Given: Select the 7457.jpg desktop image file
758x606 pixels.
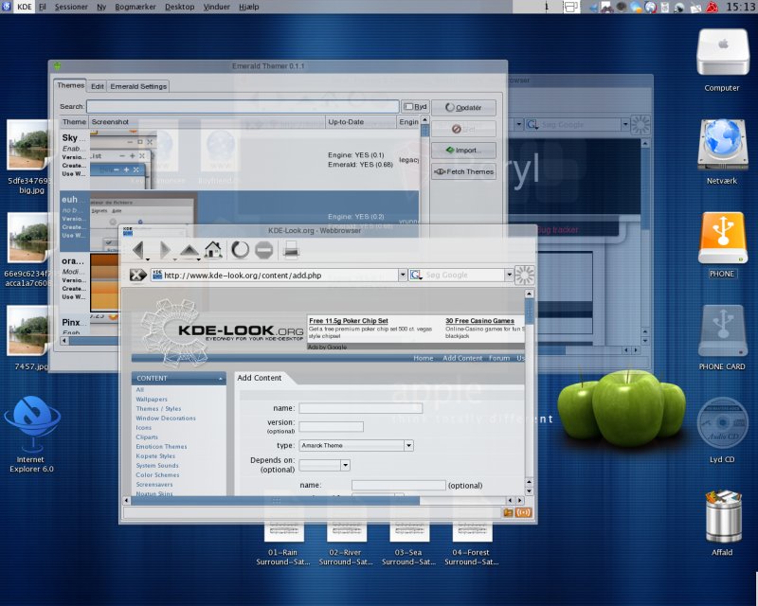Looking at the screenshot, I should [27, 331].
